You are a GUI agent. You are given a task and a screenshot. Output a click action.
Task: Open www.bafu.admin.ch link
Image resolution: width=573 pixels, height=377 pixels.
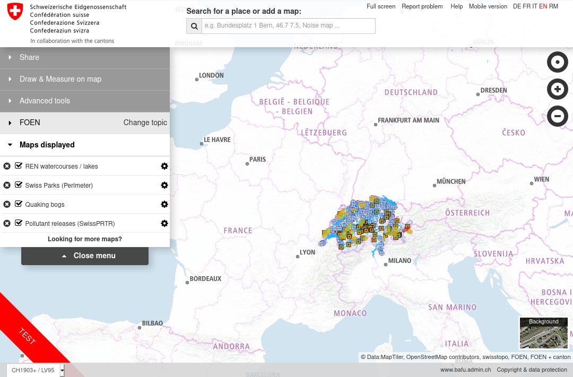pyautogui.click(x=466, y=370)
